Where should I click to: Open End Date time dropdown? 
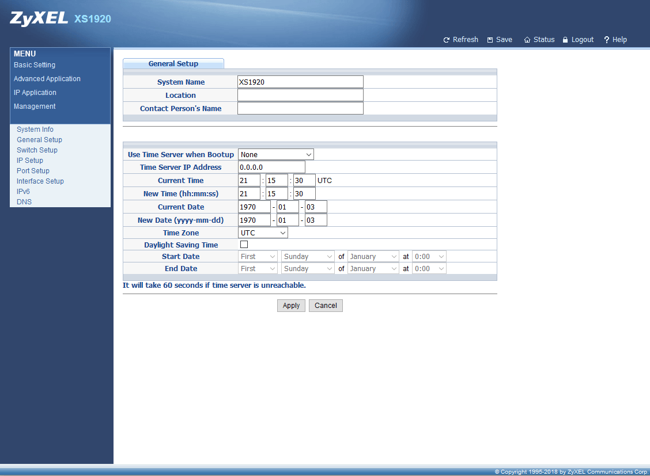(x=429, y=269)
